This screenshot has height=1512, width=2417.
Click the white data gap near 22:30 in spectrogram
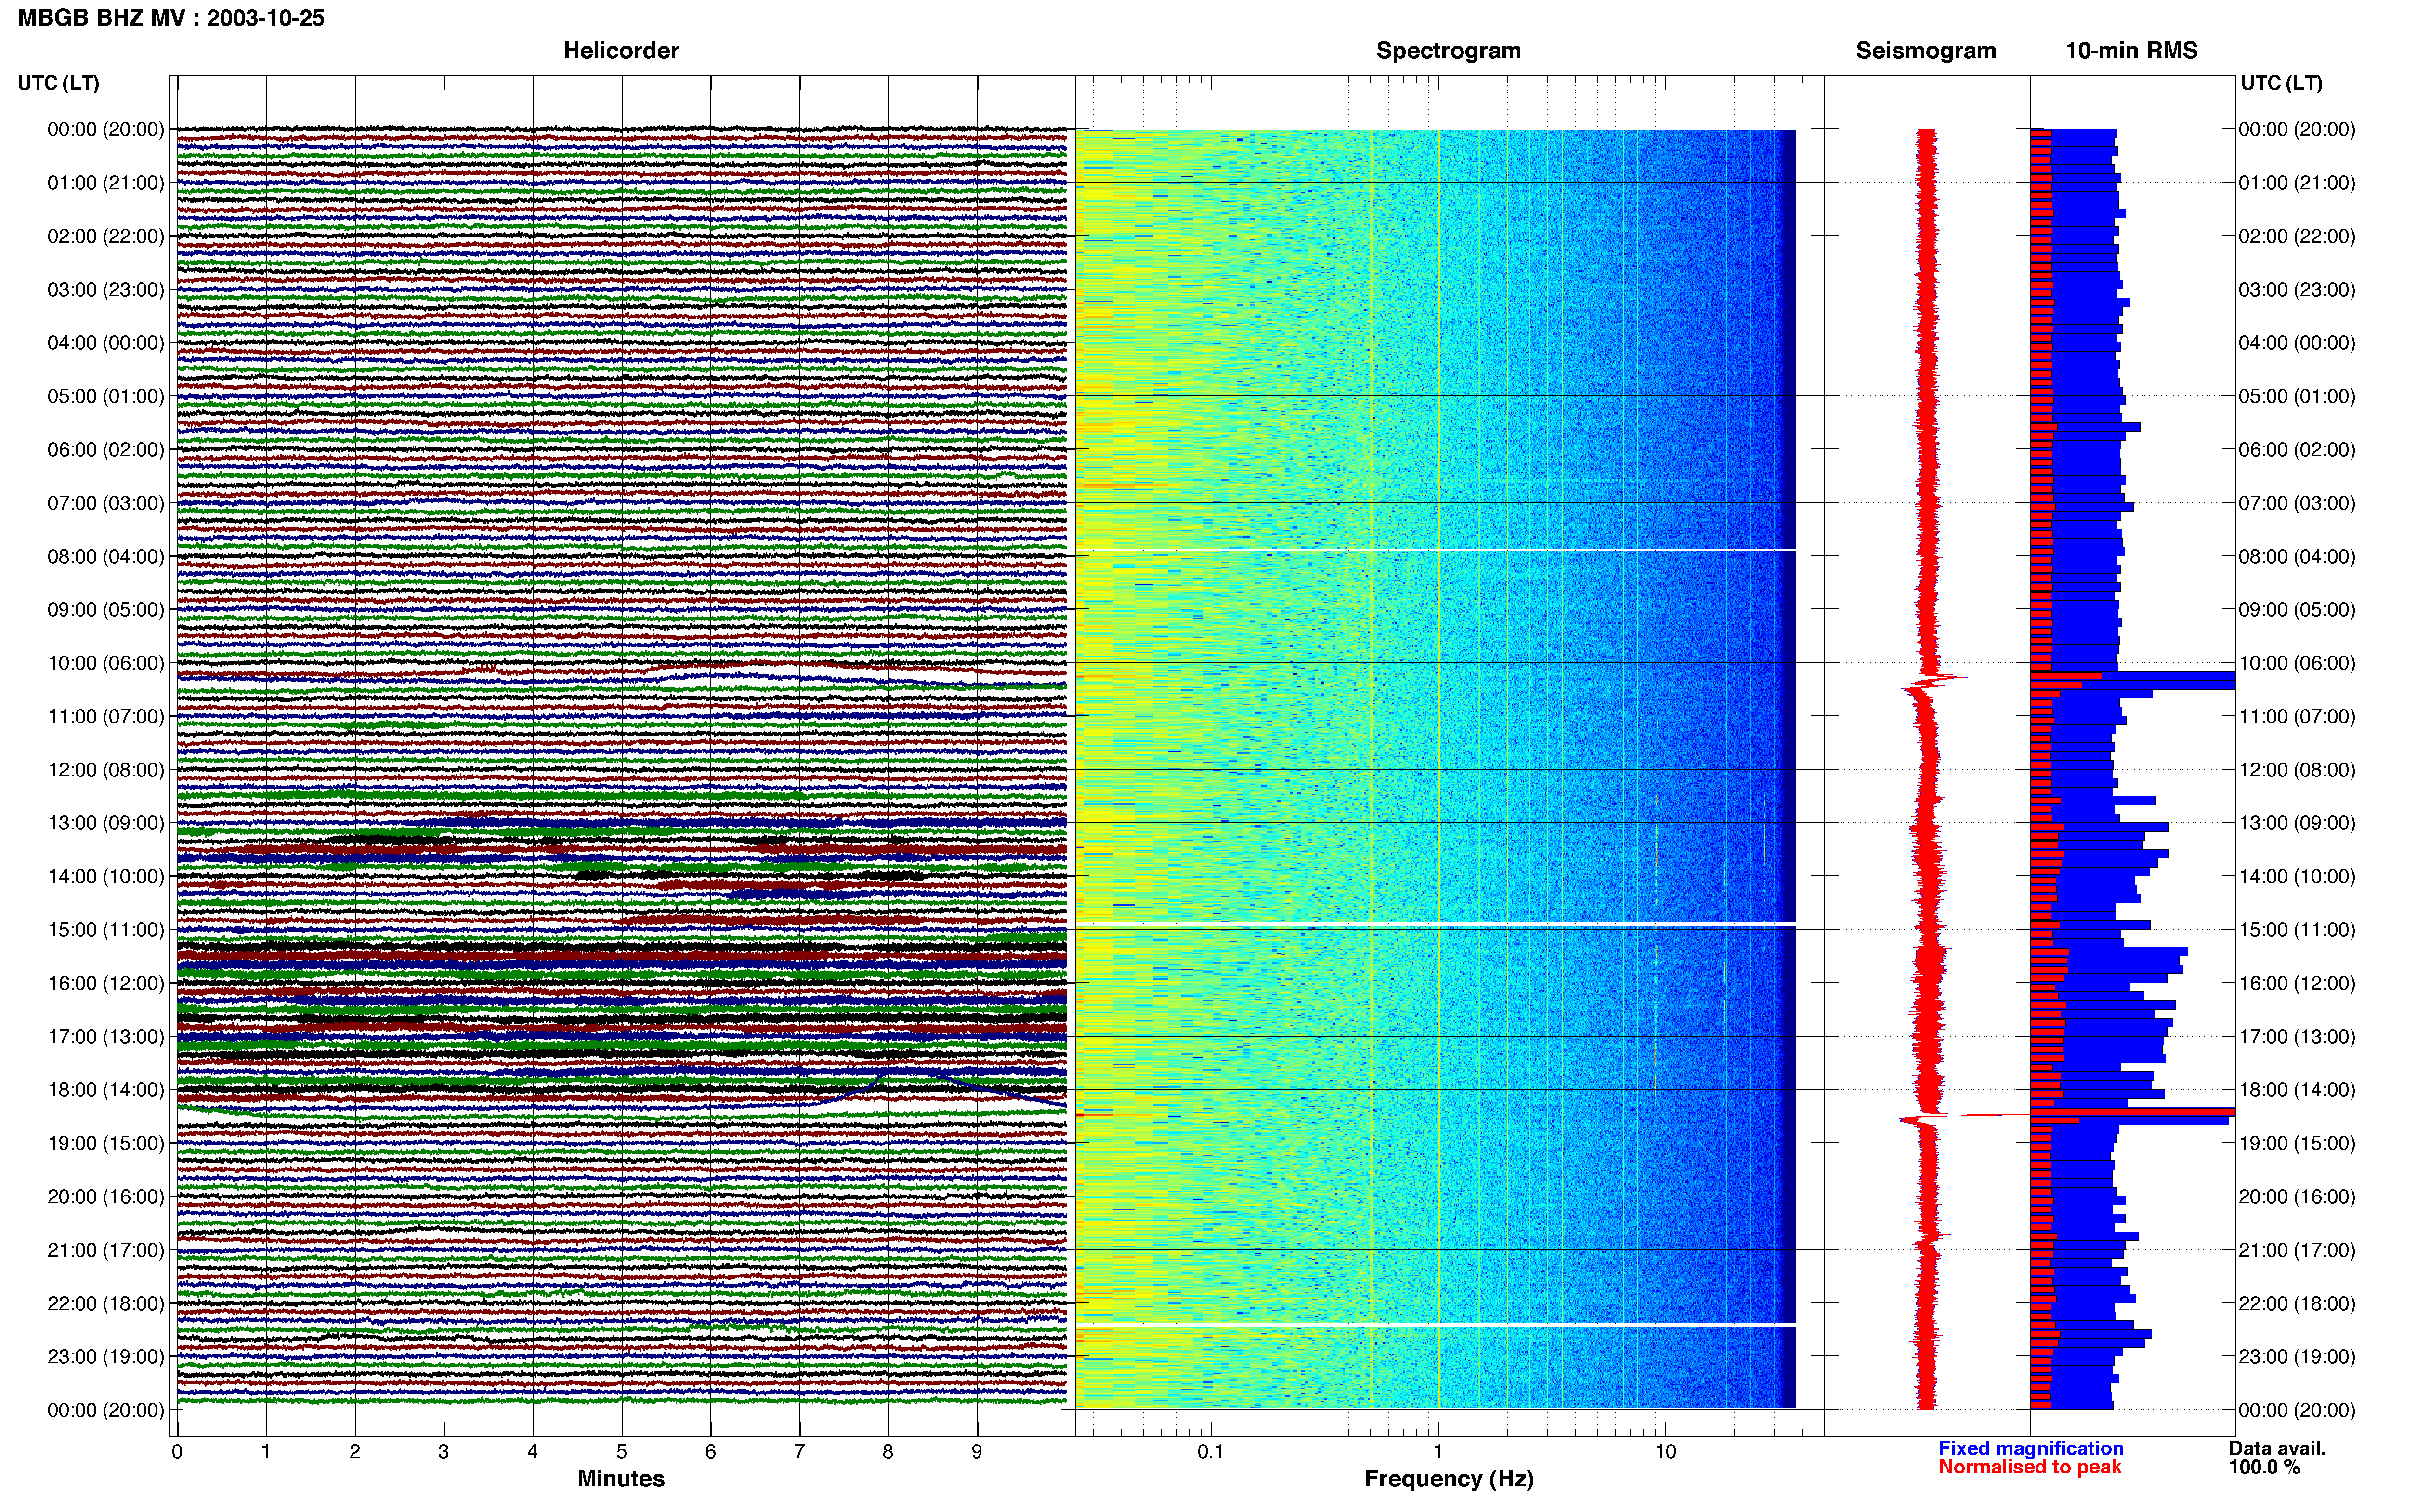[x=1436, y=1325]
